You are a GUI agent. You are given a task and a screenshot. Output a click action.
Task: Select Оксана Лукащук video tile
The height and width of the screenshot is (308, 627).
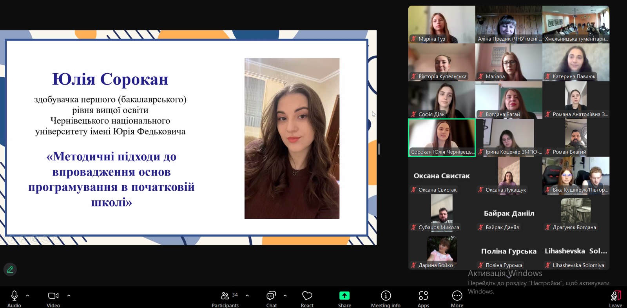click(509, 176)
